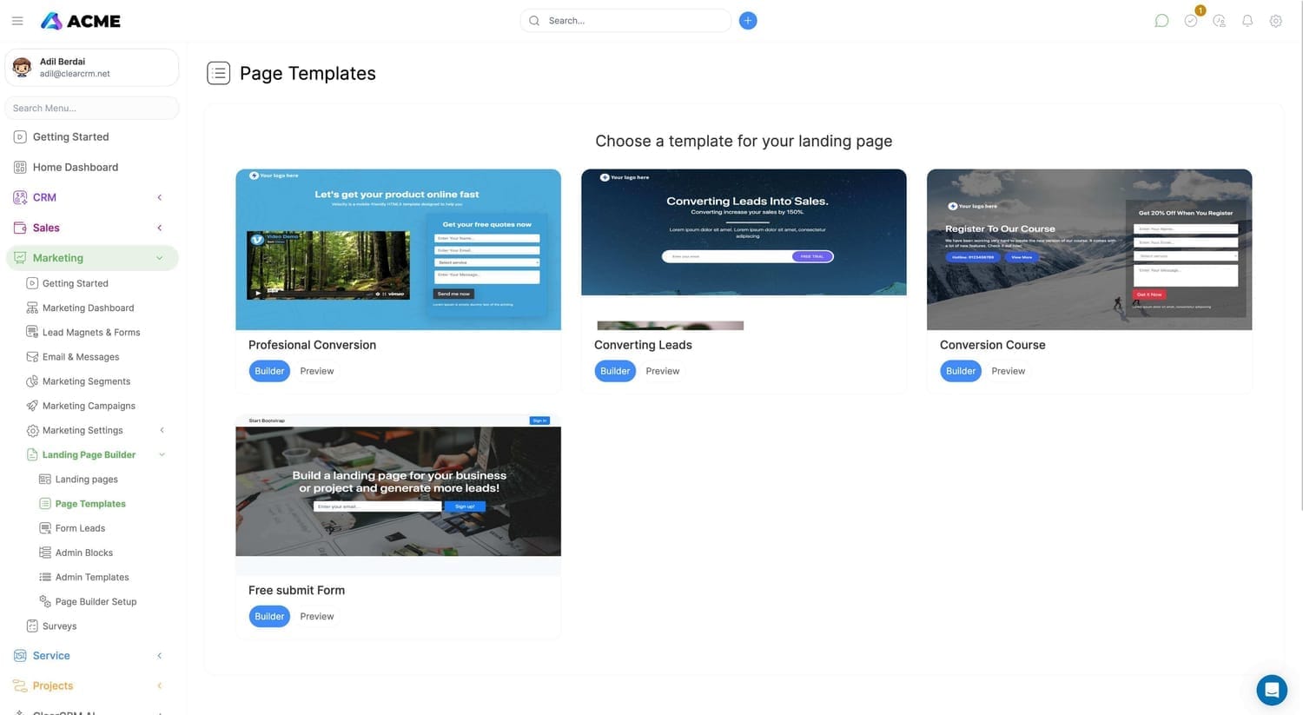Open Lead Magnets & Forms in sidebar

click(91, 332)
